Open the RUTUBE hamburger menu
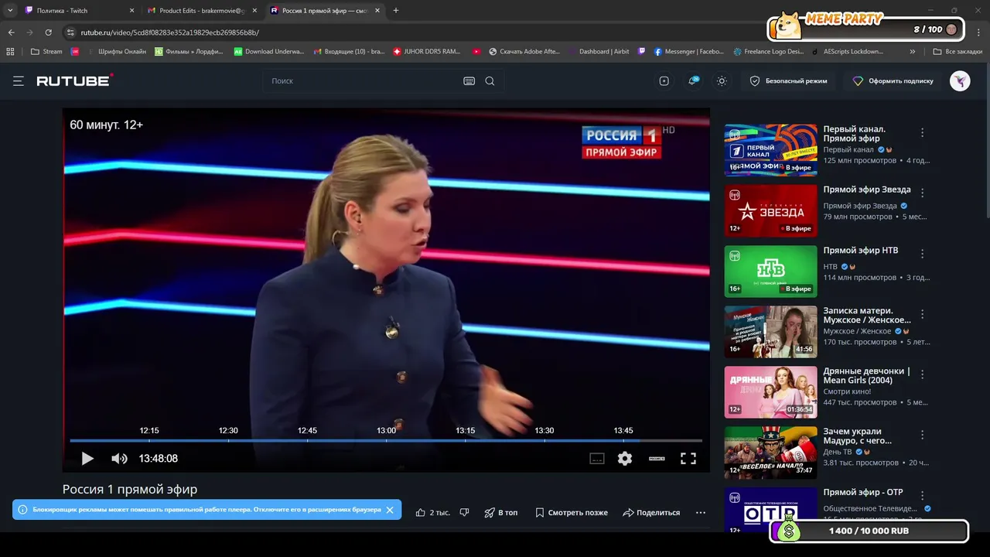The height and width of the screenshot is (557, 990). coord(19,81)
